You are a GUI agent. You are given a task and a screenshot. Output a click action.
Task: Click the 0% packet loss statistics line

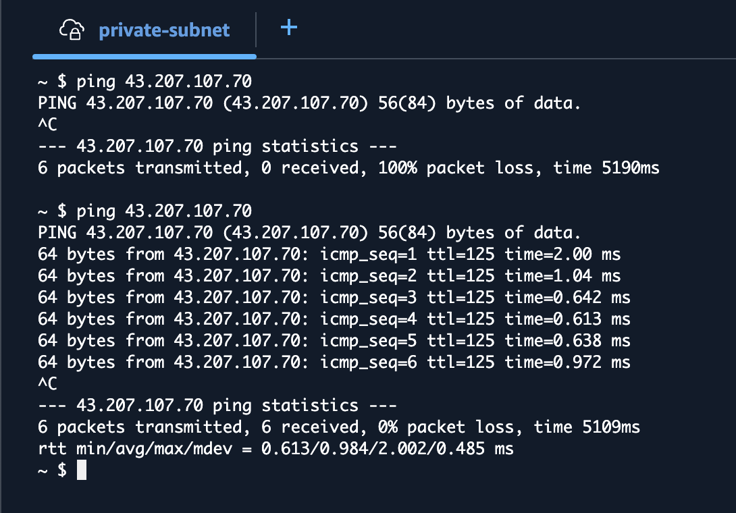(x=339, y=427)
